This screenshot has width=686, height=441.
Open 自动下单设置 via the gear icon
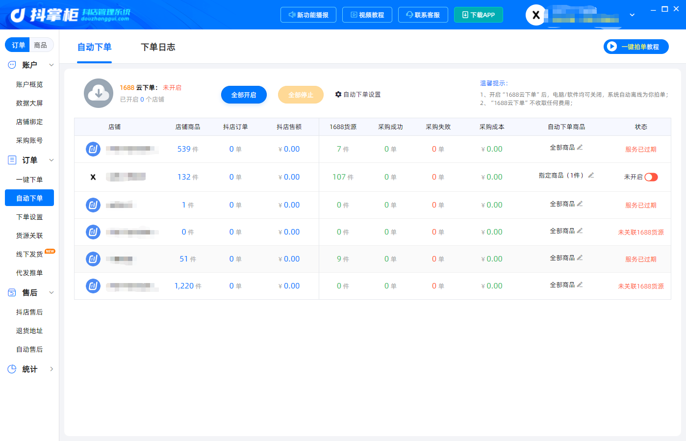tap(338, 94)
